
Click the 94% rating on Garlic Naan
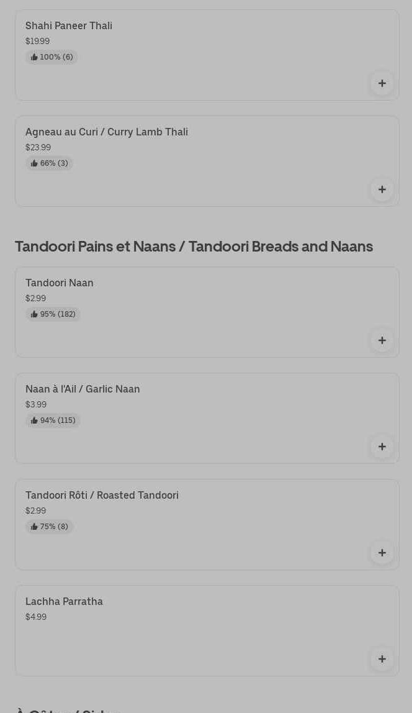tap(53, 420)
